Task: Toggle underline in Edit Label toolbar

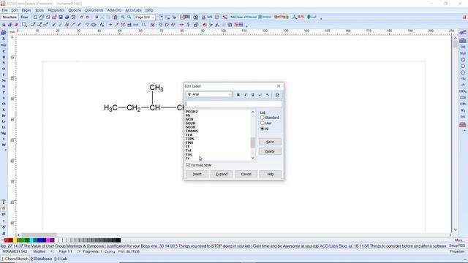Action: click(252, 94)
